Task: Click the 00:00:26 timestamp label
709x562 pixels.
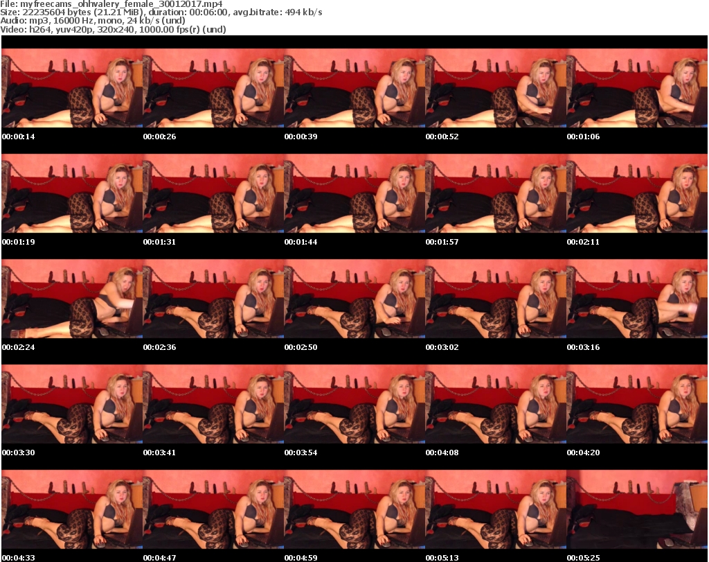Action: point(160,137)
